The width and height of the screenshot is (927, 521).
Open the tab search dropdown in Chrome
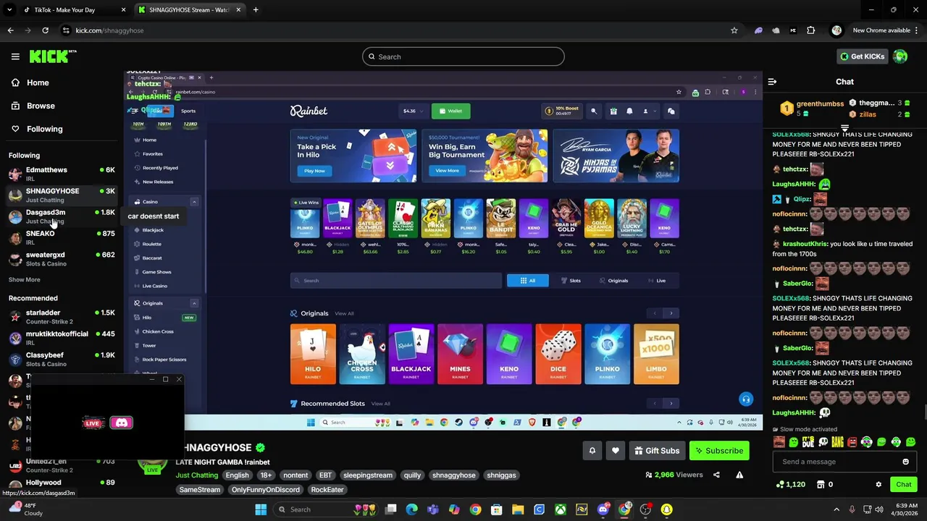9,10
